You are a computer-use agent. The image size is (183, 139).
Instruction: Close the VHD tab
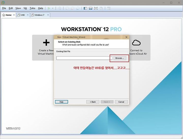[x=28, y=15]
